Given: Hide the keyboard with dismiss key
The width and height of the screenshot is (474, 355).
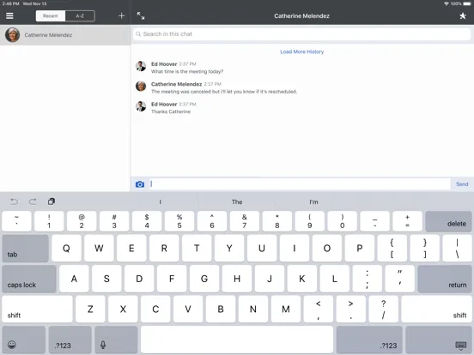Looking at the screenshot, I should 438,340.
